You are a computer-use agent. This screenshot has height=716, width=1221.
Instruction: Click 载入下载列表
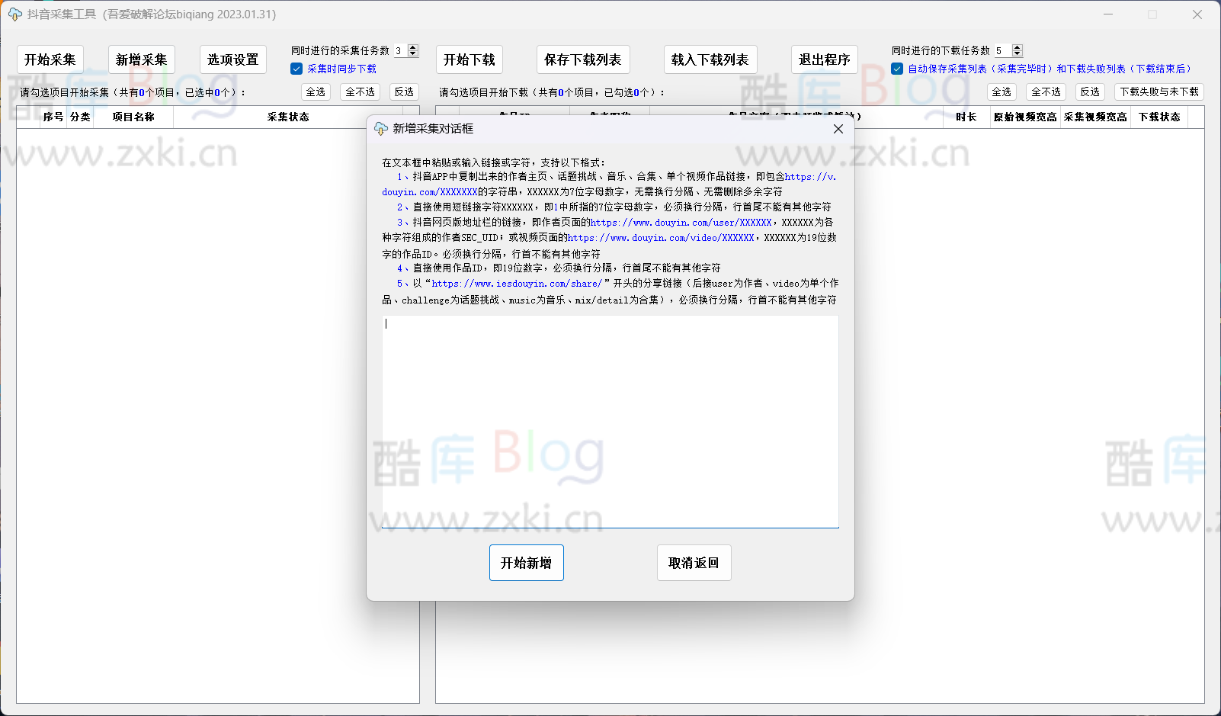[x=710, y=59]
